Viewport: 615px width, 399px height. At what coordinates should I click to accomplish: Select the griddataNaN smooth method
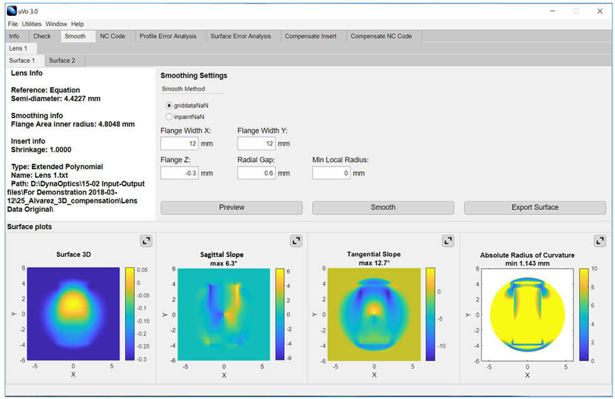(x=169, y=105)
